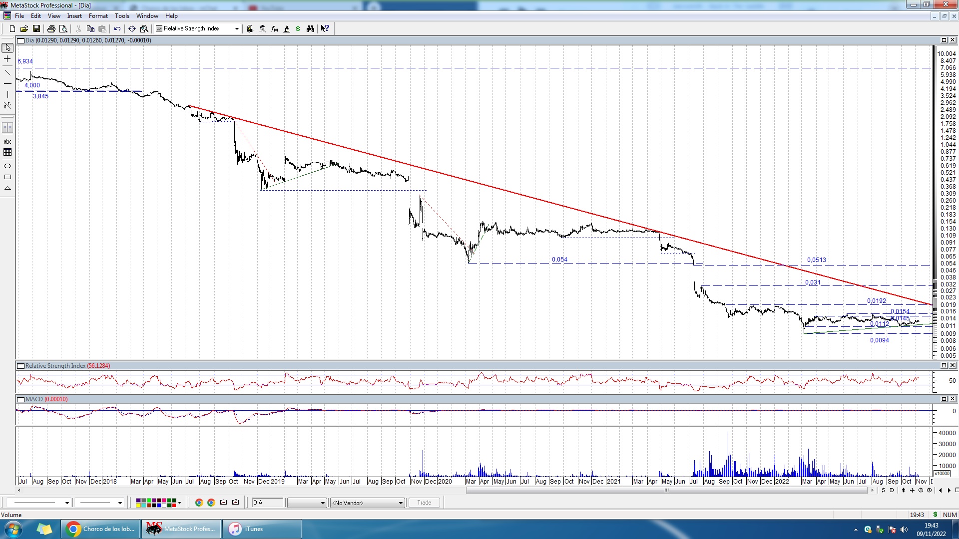Screen dimensions: 959x539
Task: Launch the System Tester dollar icon
Action: point(298,29)
